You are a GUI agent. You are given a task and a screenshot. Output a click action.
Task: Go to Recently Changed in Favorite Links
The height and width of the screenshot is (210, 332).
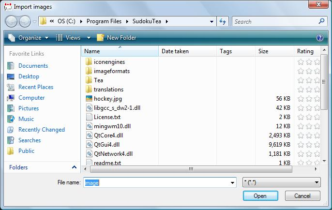[41, 130]
